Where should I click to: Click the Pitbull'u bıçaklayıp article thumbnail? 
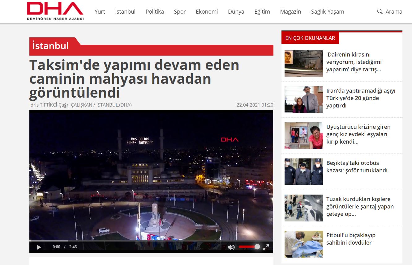pos(304,244)
